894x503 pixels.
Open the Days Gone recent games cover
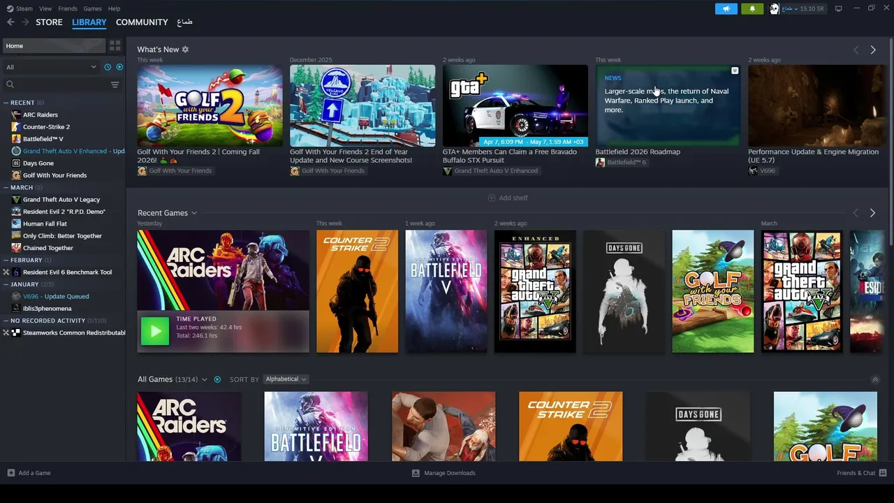tap(624, 291)
